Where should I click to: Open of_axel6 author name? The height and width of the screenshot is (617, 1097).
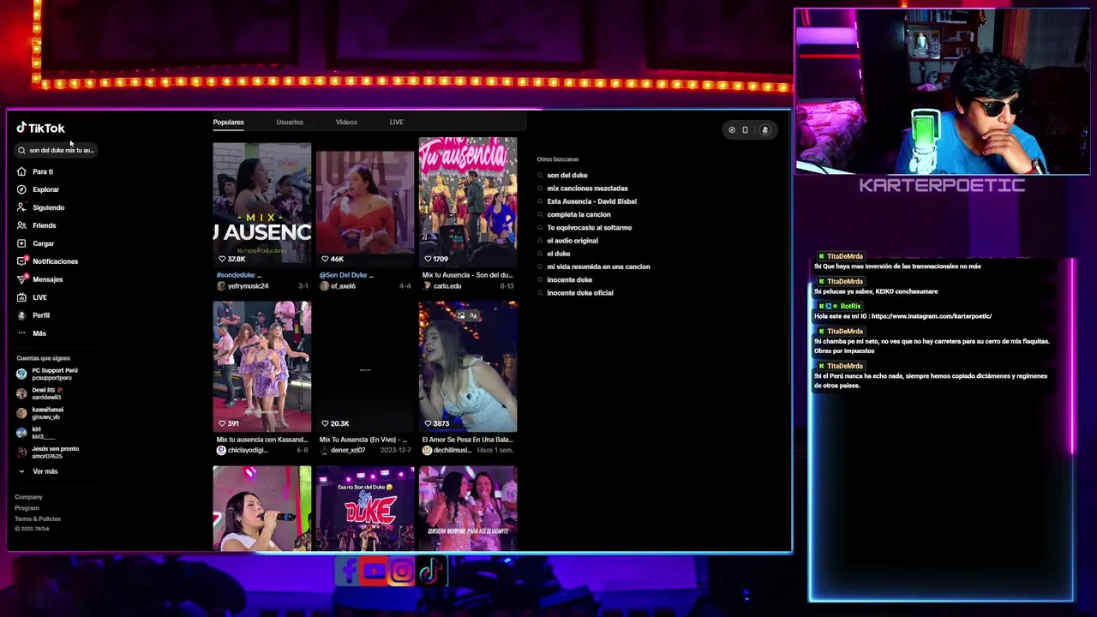coord(343,286)
